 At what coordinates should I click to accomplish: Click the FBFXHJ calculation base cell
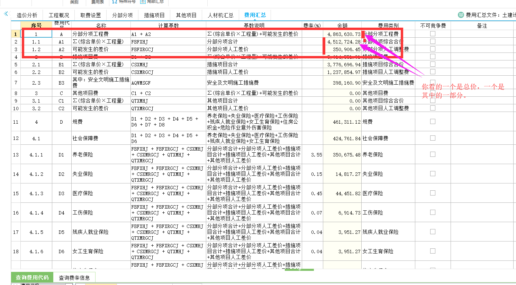click(x=168, y=42)
